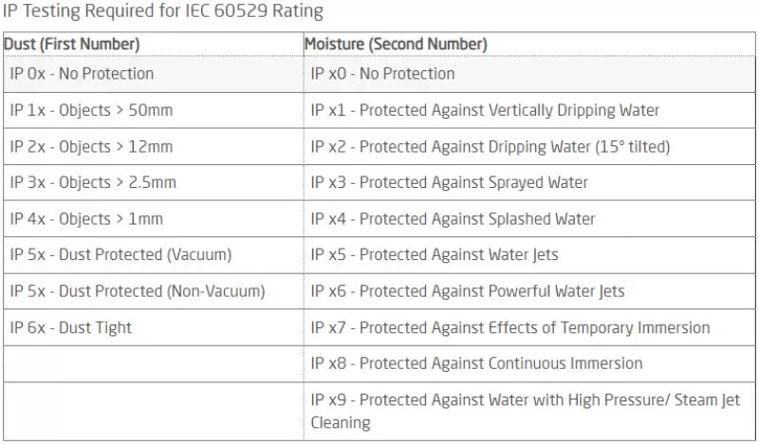Select the 'Moisture (Second Number)' column header

(396, 45)
